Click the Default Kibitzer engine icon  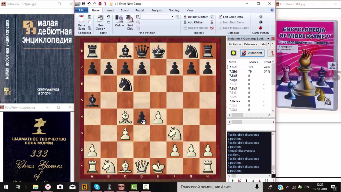185,17
